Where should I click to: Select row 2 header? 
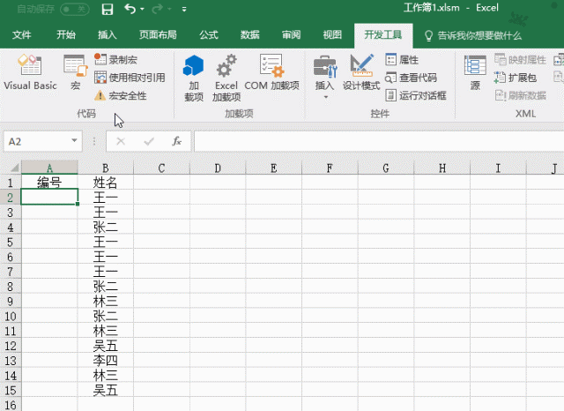11,198
